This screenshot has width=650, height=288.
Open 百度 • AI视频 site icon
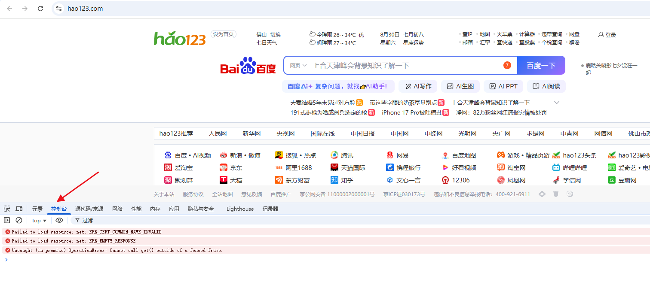[x=168, y=155]
